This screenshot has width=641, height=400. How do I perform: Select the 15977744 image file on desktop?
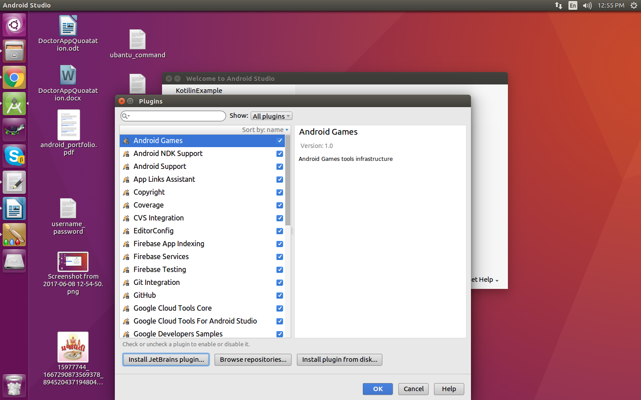pos(73,359)
